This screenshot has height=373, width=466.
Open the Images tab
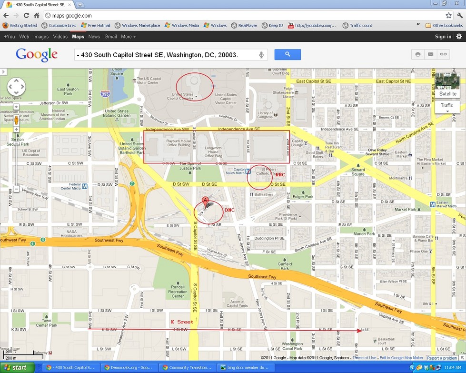click(41, 36)
